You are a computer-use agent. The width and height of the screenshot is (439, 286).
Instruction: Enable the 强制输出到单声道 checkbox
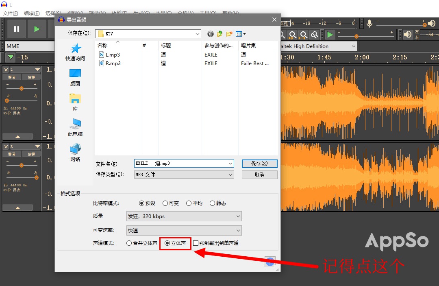click(x=196, y=243)
